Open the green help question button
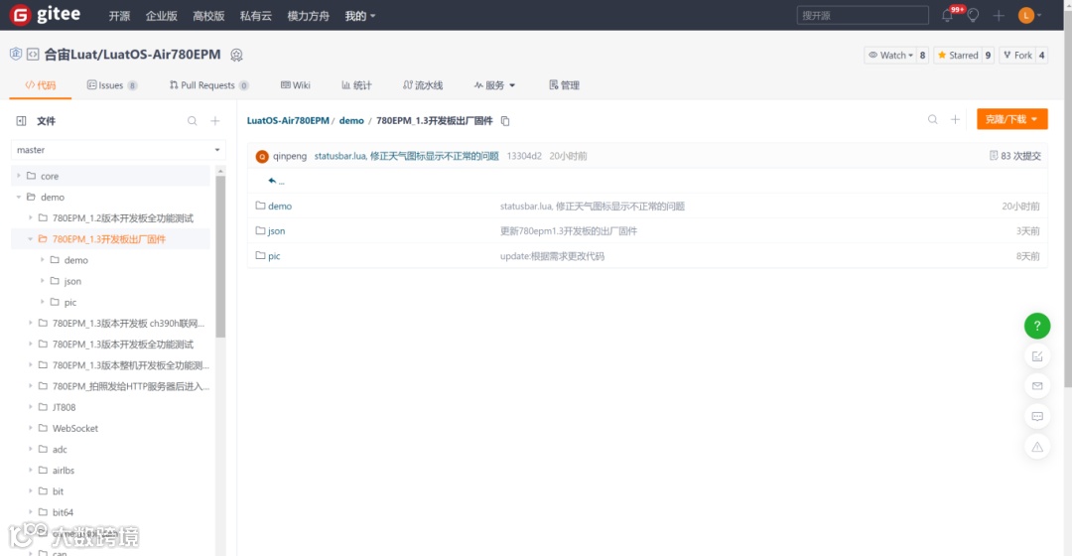Image resolution: width=1072 pixels, height=556 pixels. pos(1037,326)
